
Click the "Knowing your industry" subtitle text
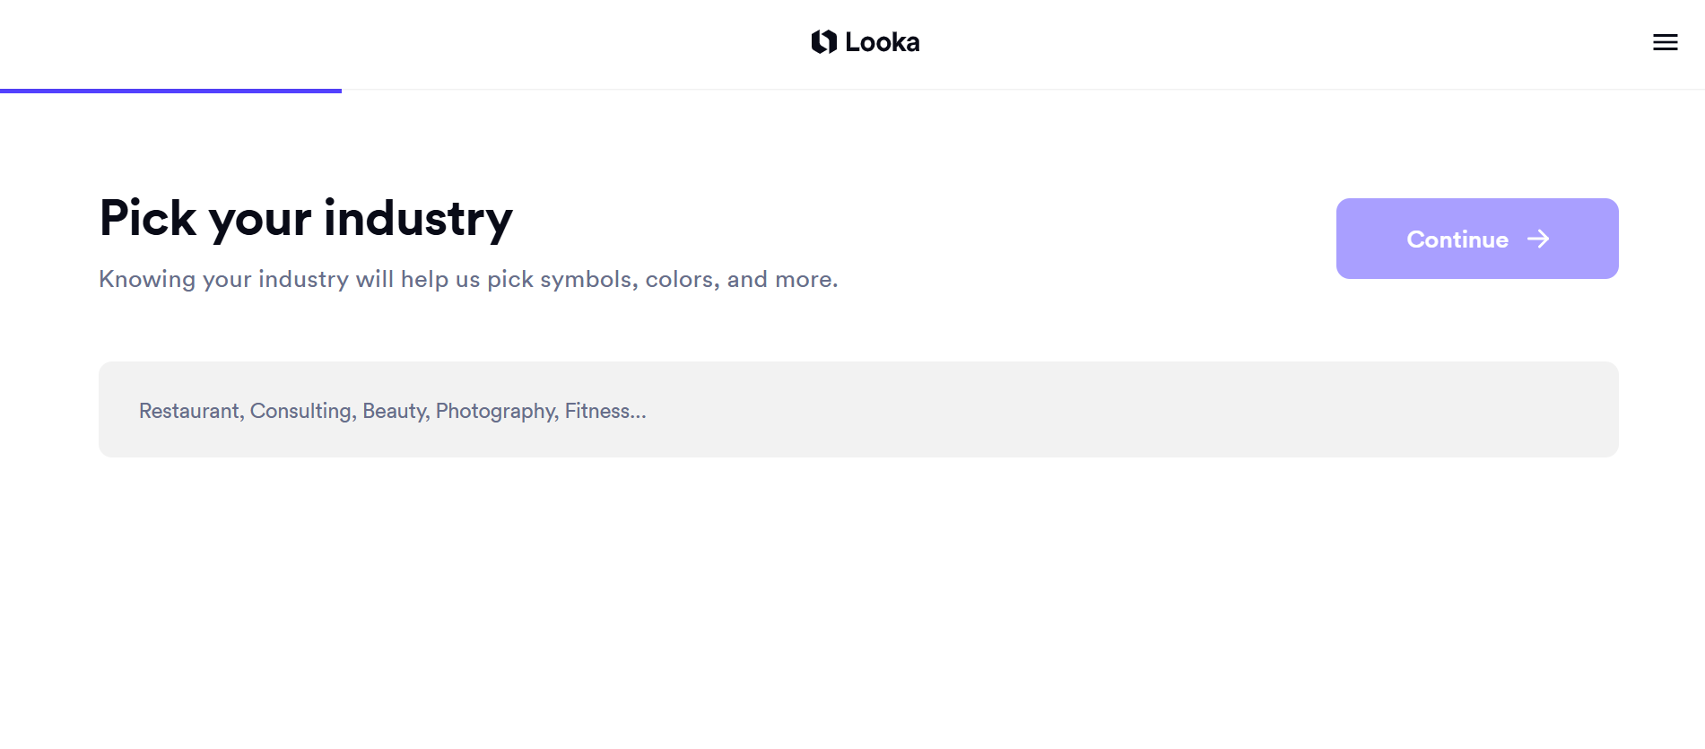[468, 279]
